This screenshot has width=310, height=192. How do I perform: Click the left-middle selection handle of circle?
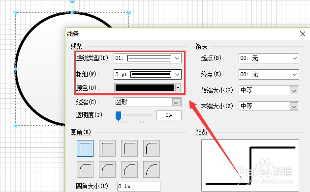[15, 69]
